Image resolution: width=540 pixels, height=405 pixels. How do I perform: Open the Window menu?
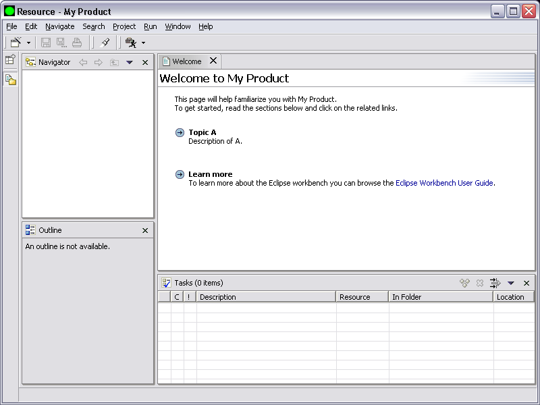tap(178, 26)
